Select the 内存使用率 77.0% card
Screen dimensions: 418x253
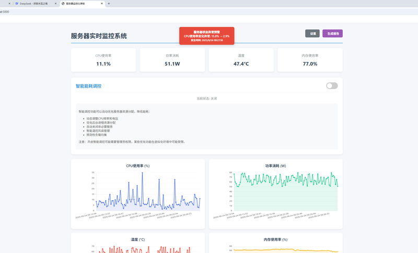point(310,60)
